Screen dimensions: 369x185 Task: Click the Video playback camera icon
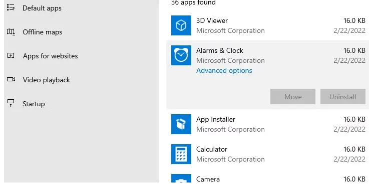click(11, 79)
